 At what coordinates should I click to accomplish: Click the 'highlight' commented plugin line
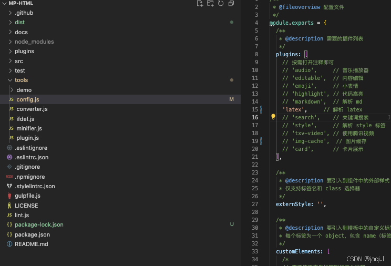coord(323,94)
